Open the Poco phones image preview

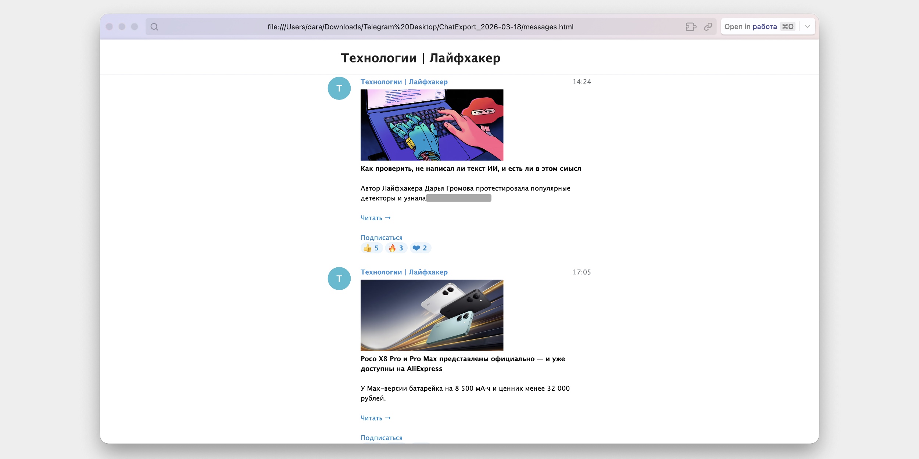tap(432, 315)
